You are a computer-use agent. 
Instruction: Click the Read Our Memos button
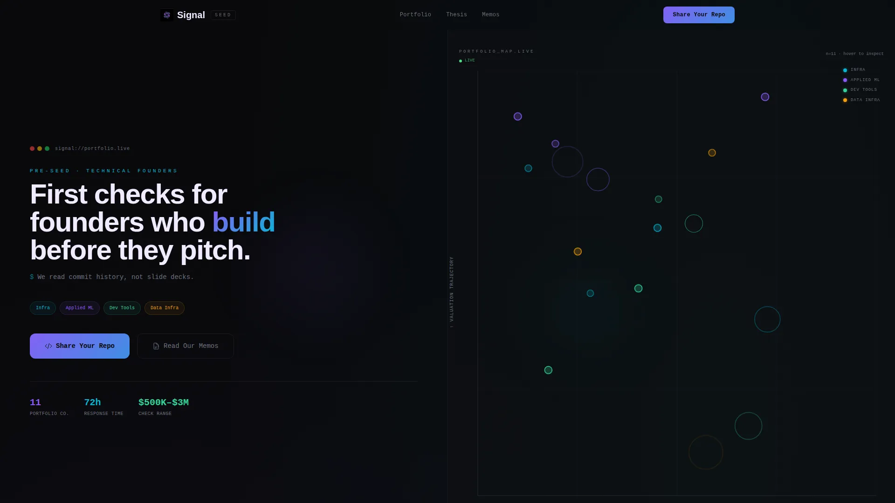click(186, 346)
